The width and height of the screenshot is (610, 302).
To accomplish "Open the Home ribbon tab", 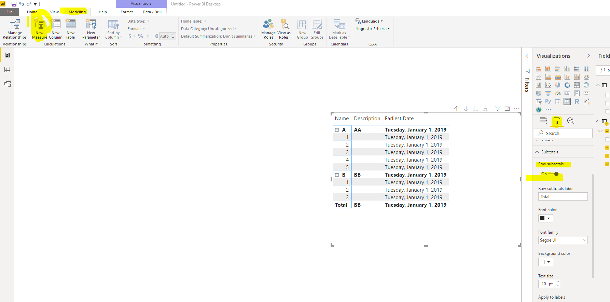I will [x=32, y=12].
